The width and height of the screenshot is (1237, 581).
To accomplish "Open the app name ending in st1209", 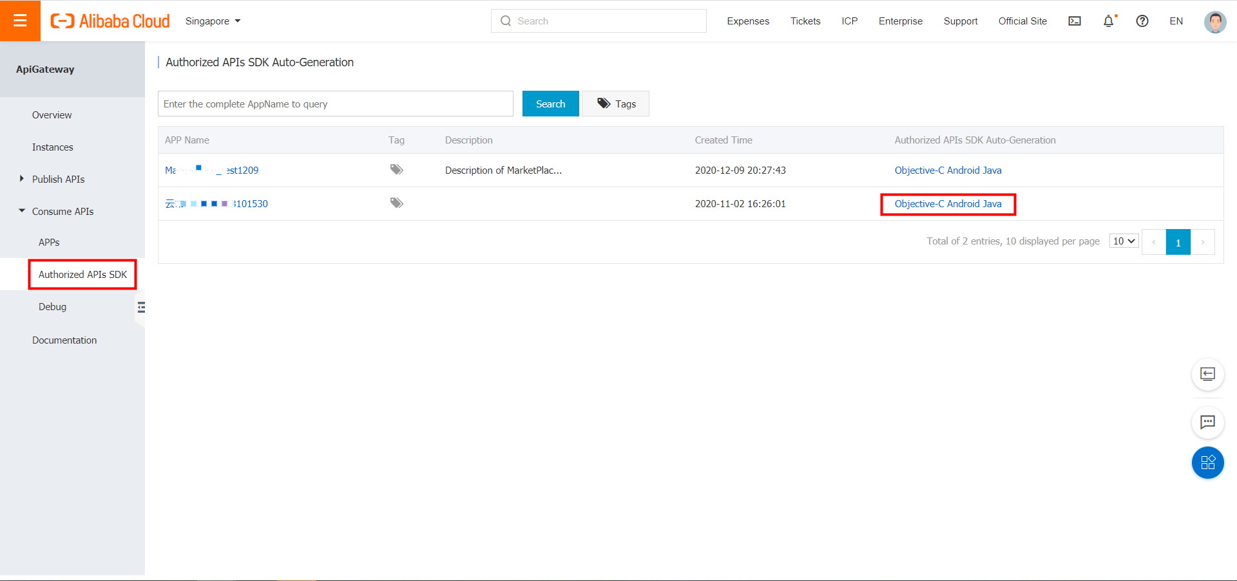I will 211,171.
